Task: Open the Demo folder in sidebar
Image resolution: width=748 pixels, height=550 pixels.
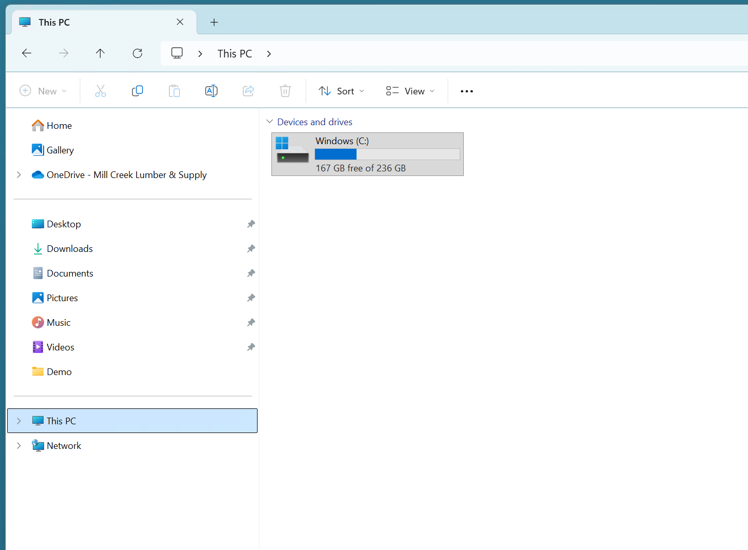Action: (59, 372)
